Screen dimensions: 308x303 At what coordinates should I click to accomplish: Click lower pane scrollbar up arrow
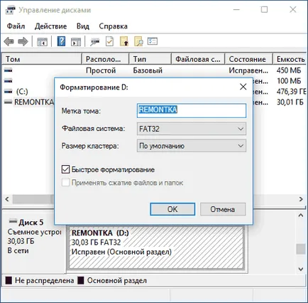click(x=301, y=216)
